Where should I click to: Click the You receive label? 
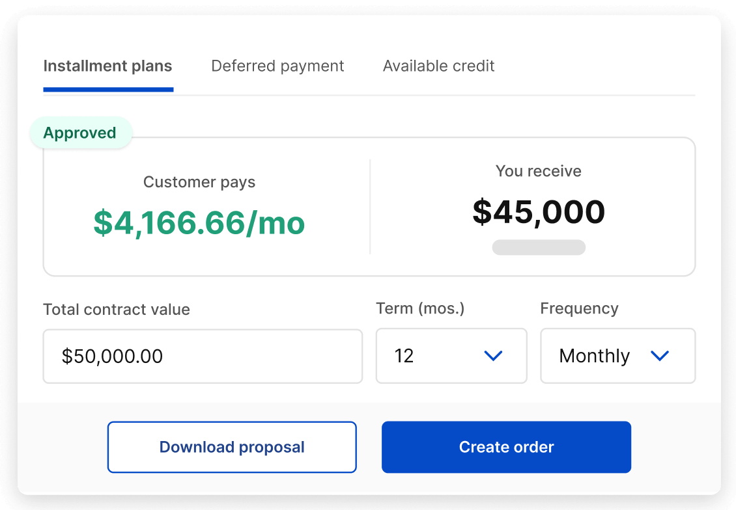pos(538,171)
